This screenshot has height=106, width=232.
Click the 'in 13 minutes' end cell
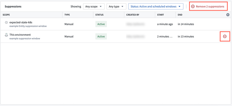click(186, 37)
